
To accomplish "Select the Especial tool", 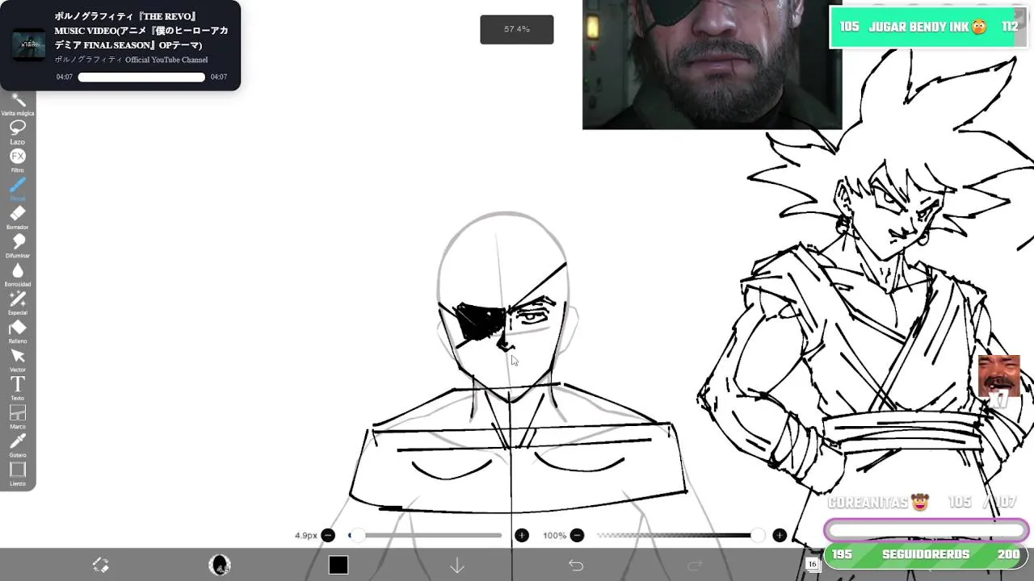I will [x=18, y=302].
